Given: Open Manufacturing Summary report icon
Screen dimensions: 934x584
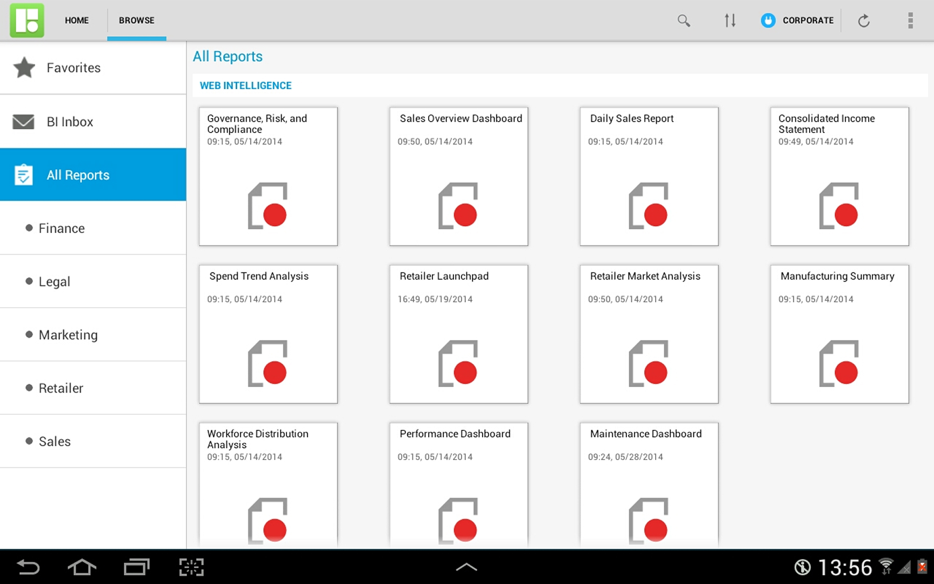Looking at the screenshot, I should (839, 363).
